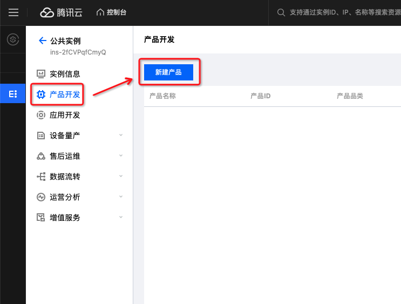Screen dimensions: 401x304
Task: Click the search magnifier icon
Action: coord(281,12)
